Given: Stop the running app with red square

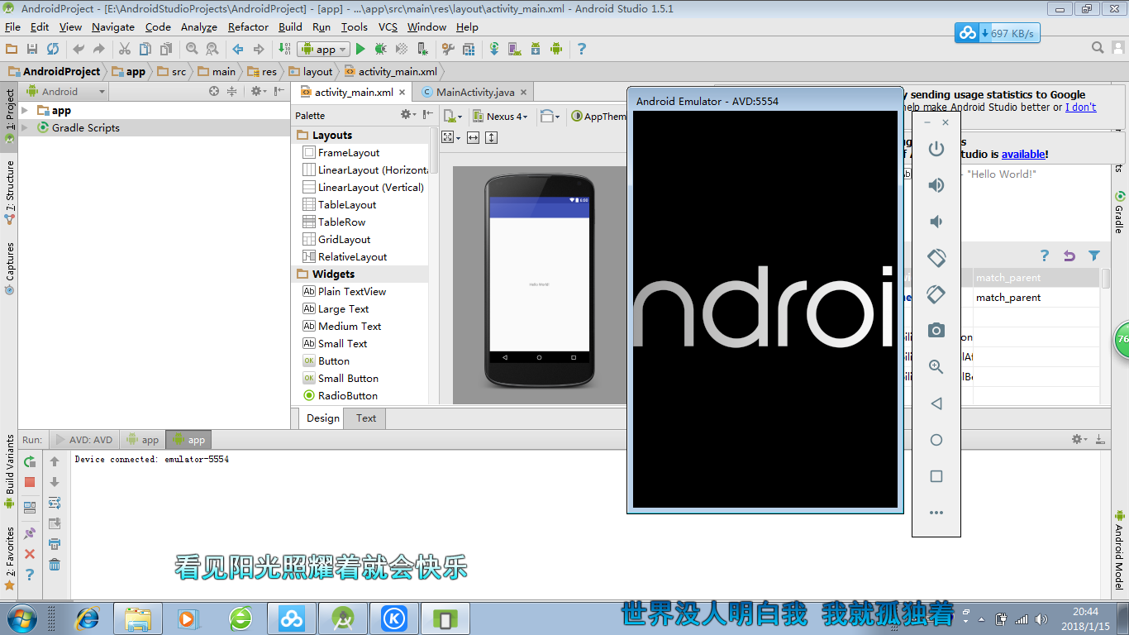Looking at the screenshot, I should [x=30, y=482].
